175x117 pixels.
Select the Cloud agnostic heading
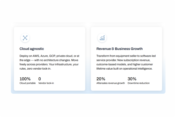32,49
